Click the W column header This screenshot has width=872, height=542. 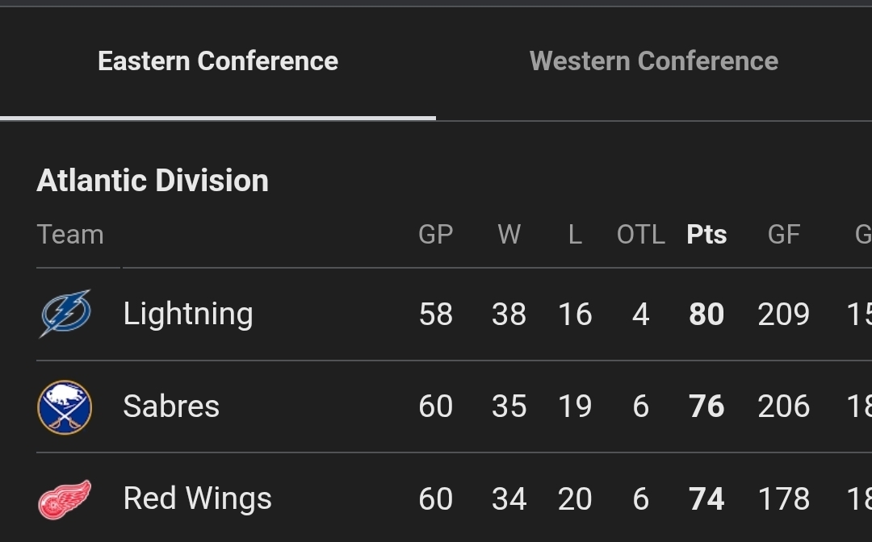[x=509, y=235]
